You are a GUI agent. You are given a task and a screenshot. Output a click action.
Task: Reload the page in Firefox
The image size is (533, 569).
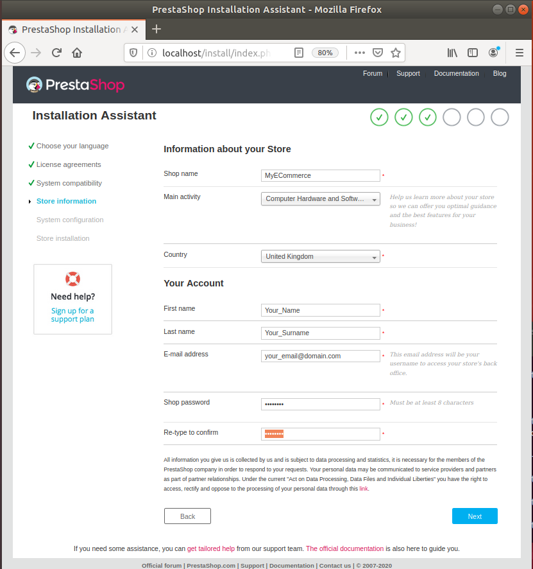pos(56,53)
